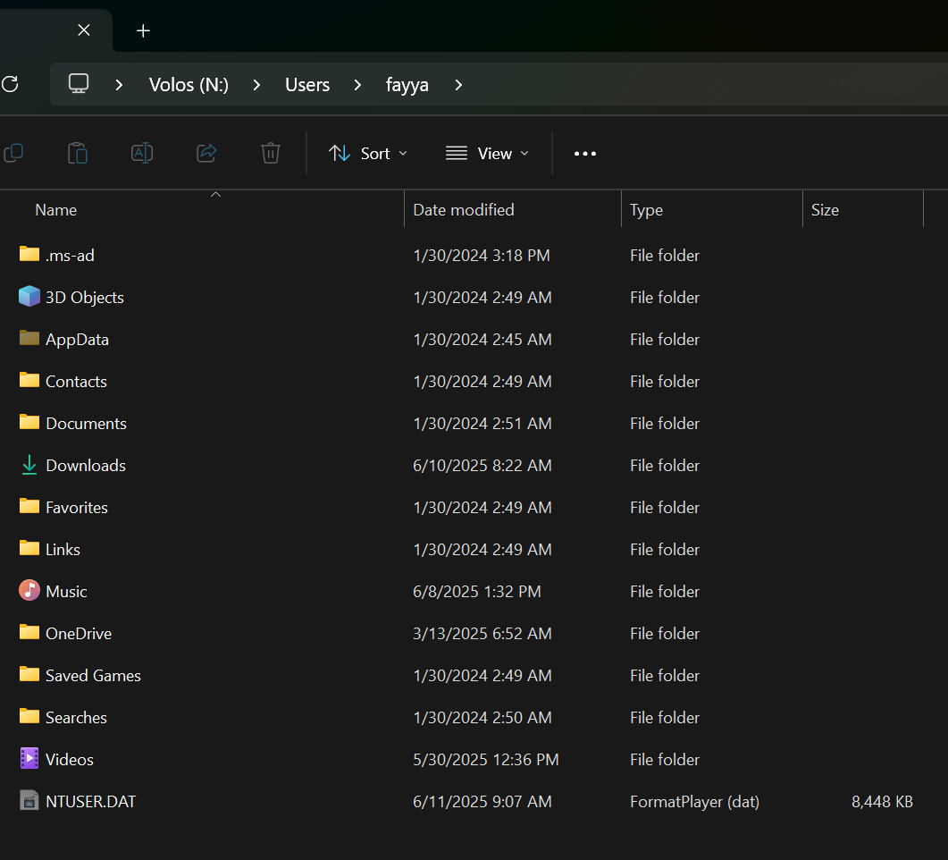Expand the chevron after the This PC icon
Image resolution: width=948 pixels, height=860 pixels.
coord(119,85)
